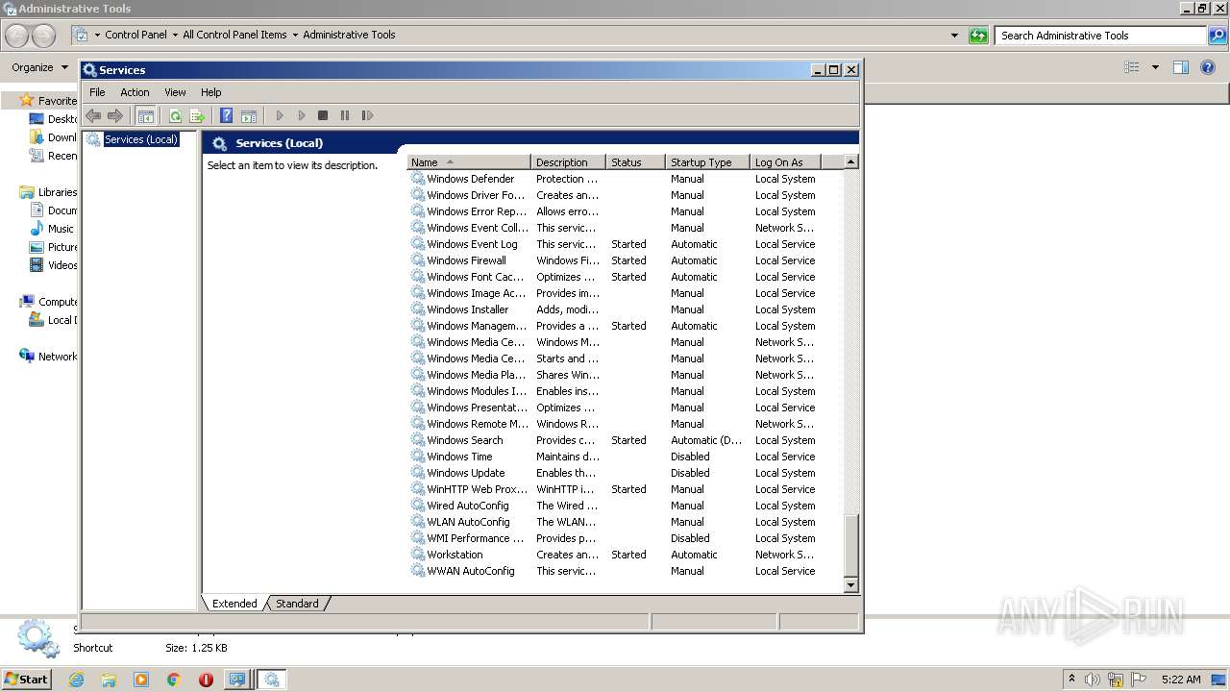Select the Workstation service
This screenshot has height=692, width=1230.
pos(625,555)
